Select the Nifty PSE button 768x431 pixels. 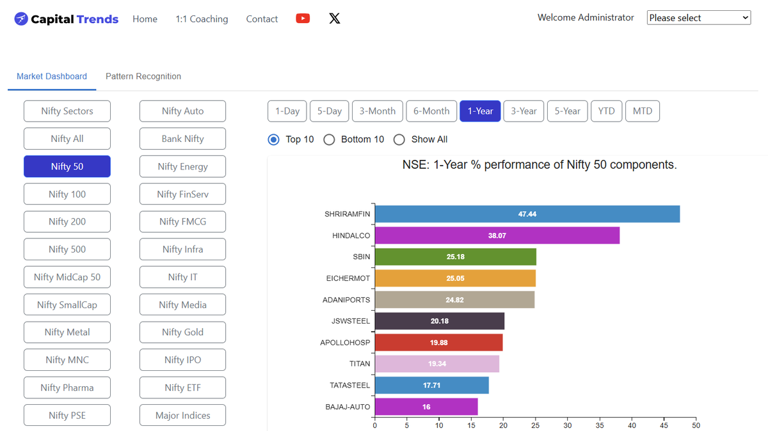click(67, 416)
